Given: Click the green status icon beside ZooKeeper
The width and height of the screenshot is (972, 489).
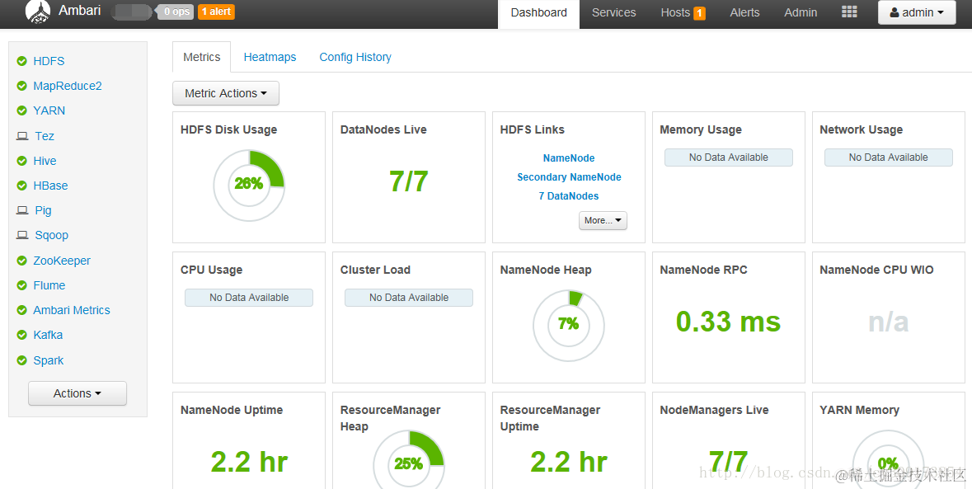Looking at the screenshot, I should pos(21,261).
